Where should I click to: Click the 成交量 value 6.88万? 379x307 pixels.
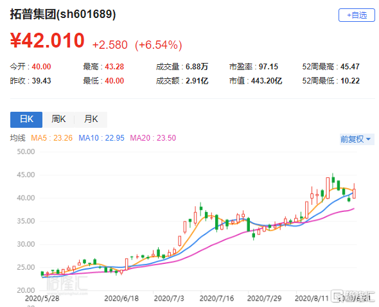197,67
